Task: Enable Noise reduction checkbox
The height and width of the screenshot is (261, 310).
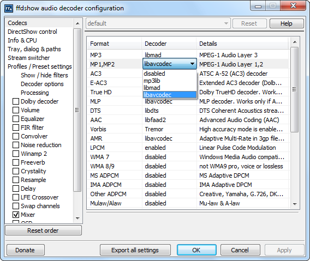Action: pos(16,145)
